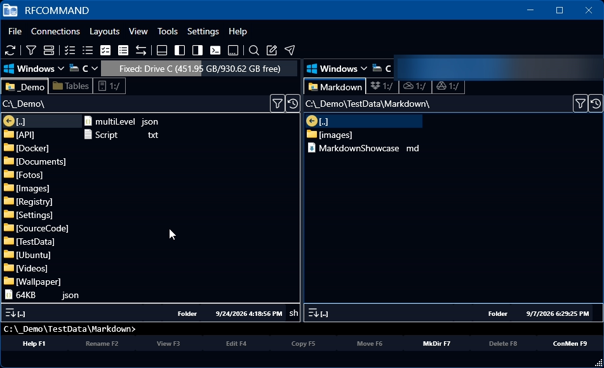Click the Help F1 button
Screen dimensions: 604x368
(x=34, y=343)
